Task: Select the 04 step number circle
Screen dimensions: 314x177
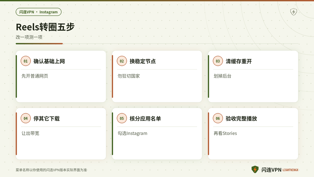Action: (x=26, y=119)
